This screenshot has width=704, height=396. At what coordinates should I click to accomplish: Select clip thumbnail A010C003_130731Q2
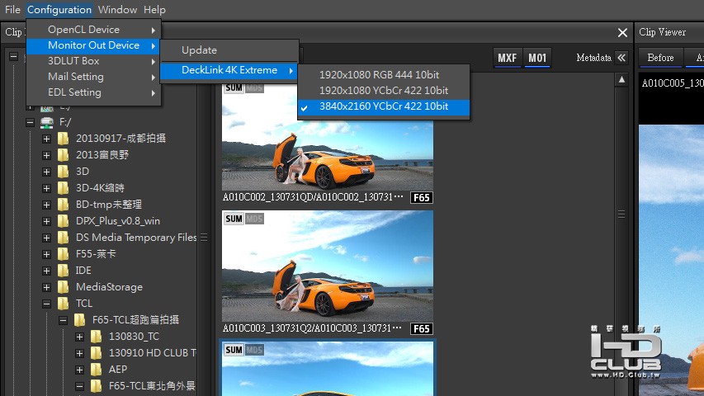coord(328,266)
